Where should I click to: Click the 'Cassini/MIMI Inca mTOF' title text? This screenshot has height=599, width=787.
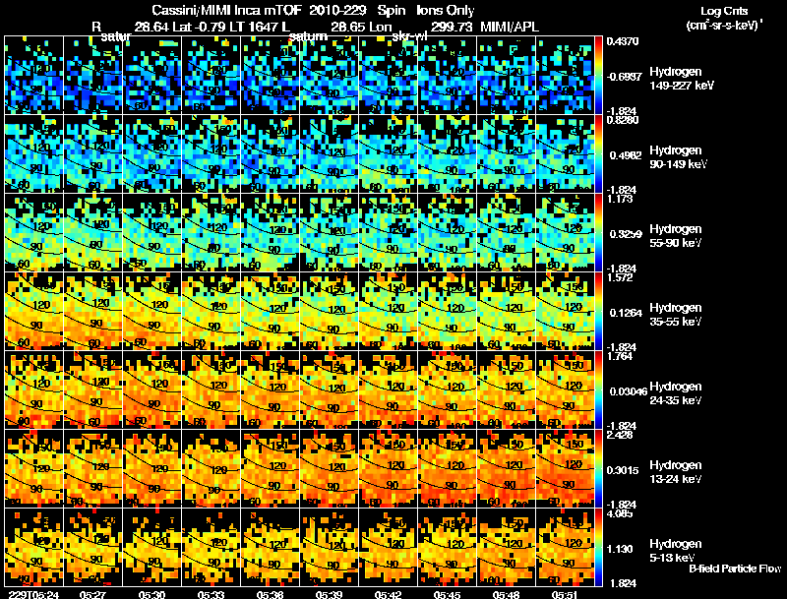(226, 11)
